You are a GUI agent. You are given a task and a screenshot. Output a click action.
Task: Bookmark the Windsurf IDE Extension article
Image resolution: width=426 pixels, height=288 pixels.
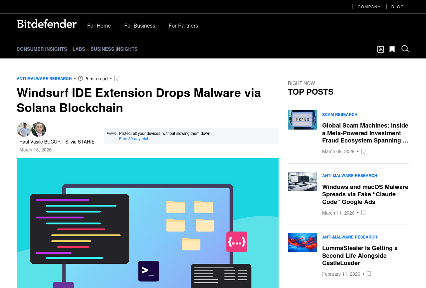pyautogui.click(x=116, y=78)
